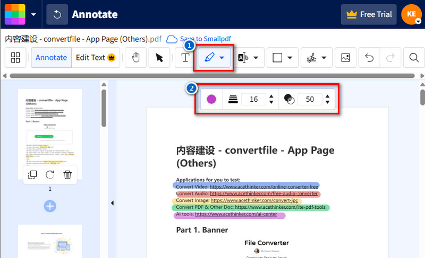Screen dimensions: 425x258
Task: Switch to the Edit Text tab
Action: point(96,58)
